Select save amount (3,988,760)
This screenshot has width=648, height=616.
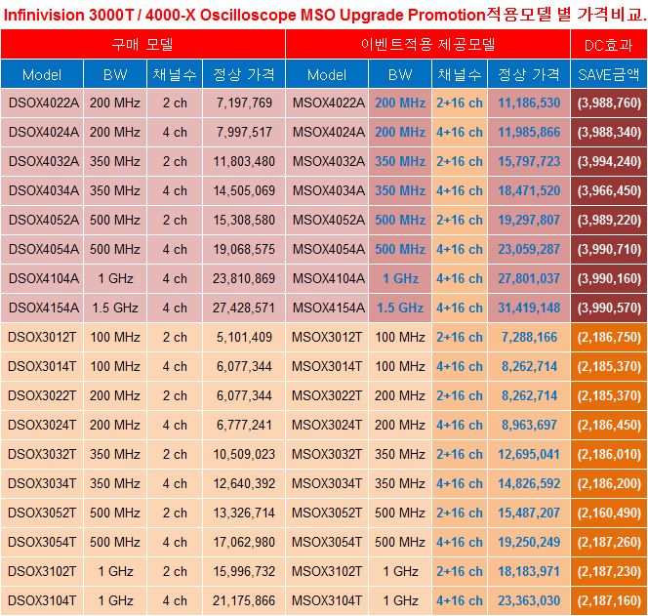(609, 103)
